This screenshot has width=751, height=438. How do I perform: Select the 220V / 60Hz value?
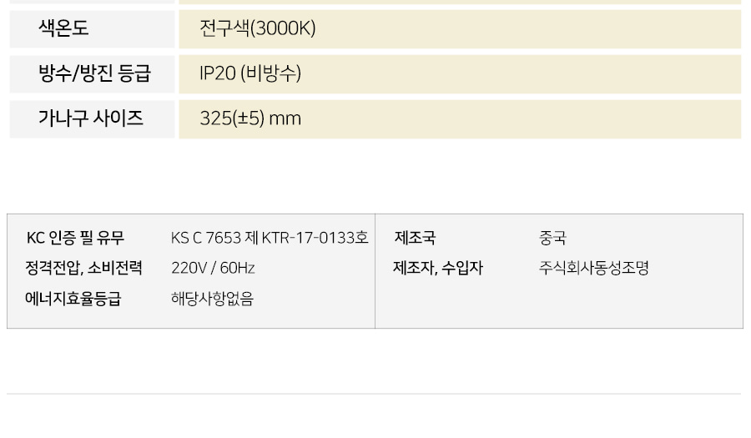[x=213, y=268]
